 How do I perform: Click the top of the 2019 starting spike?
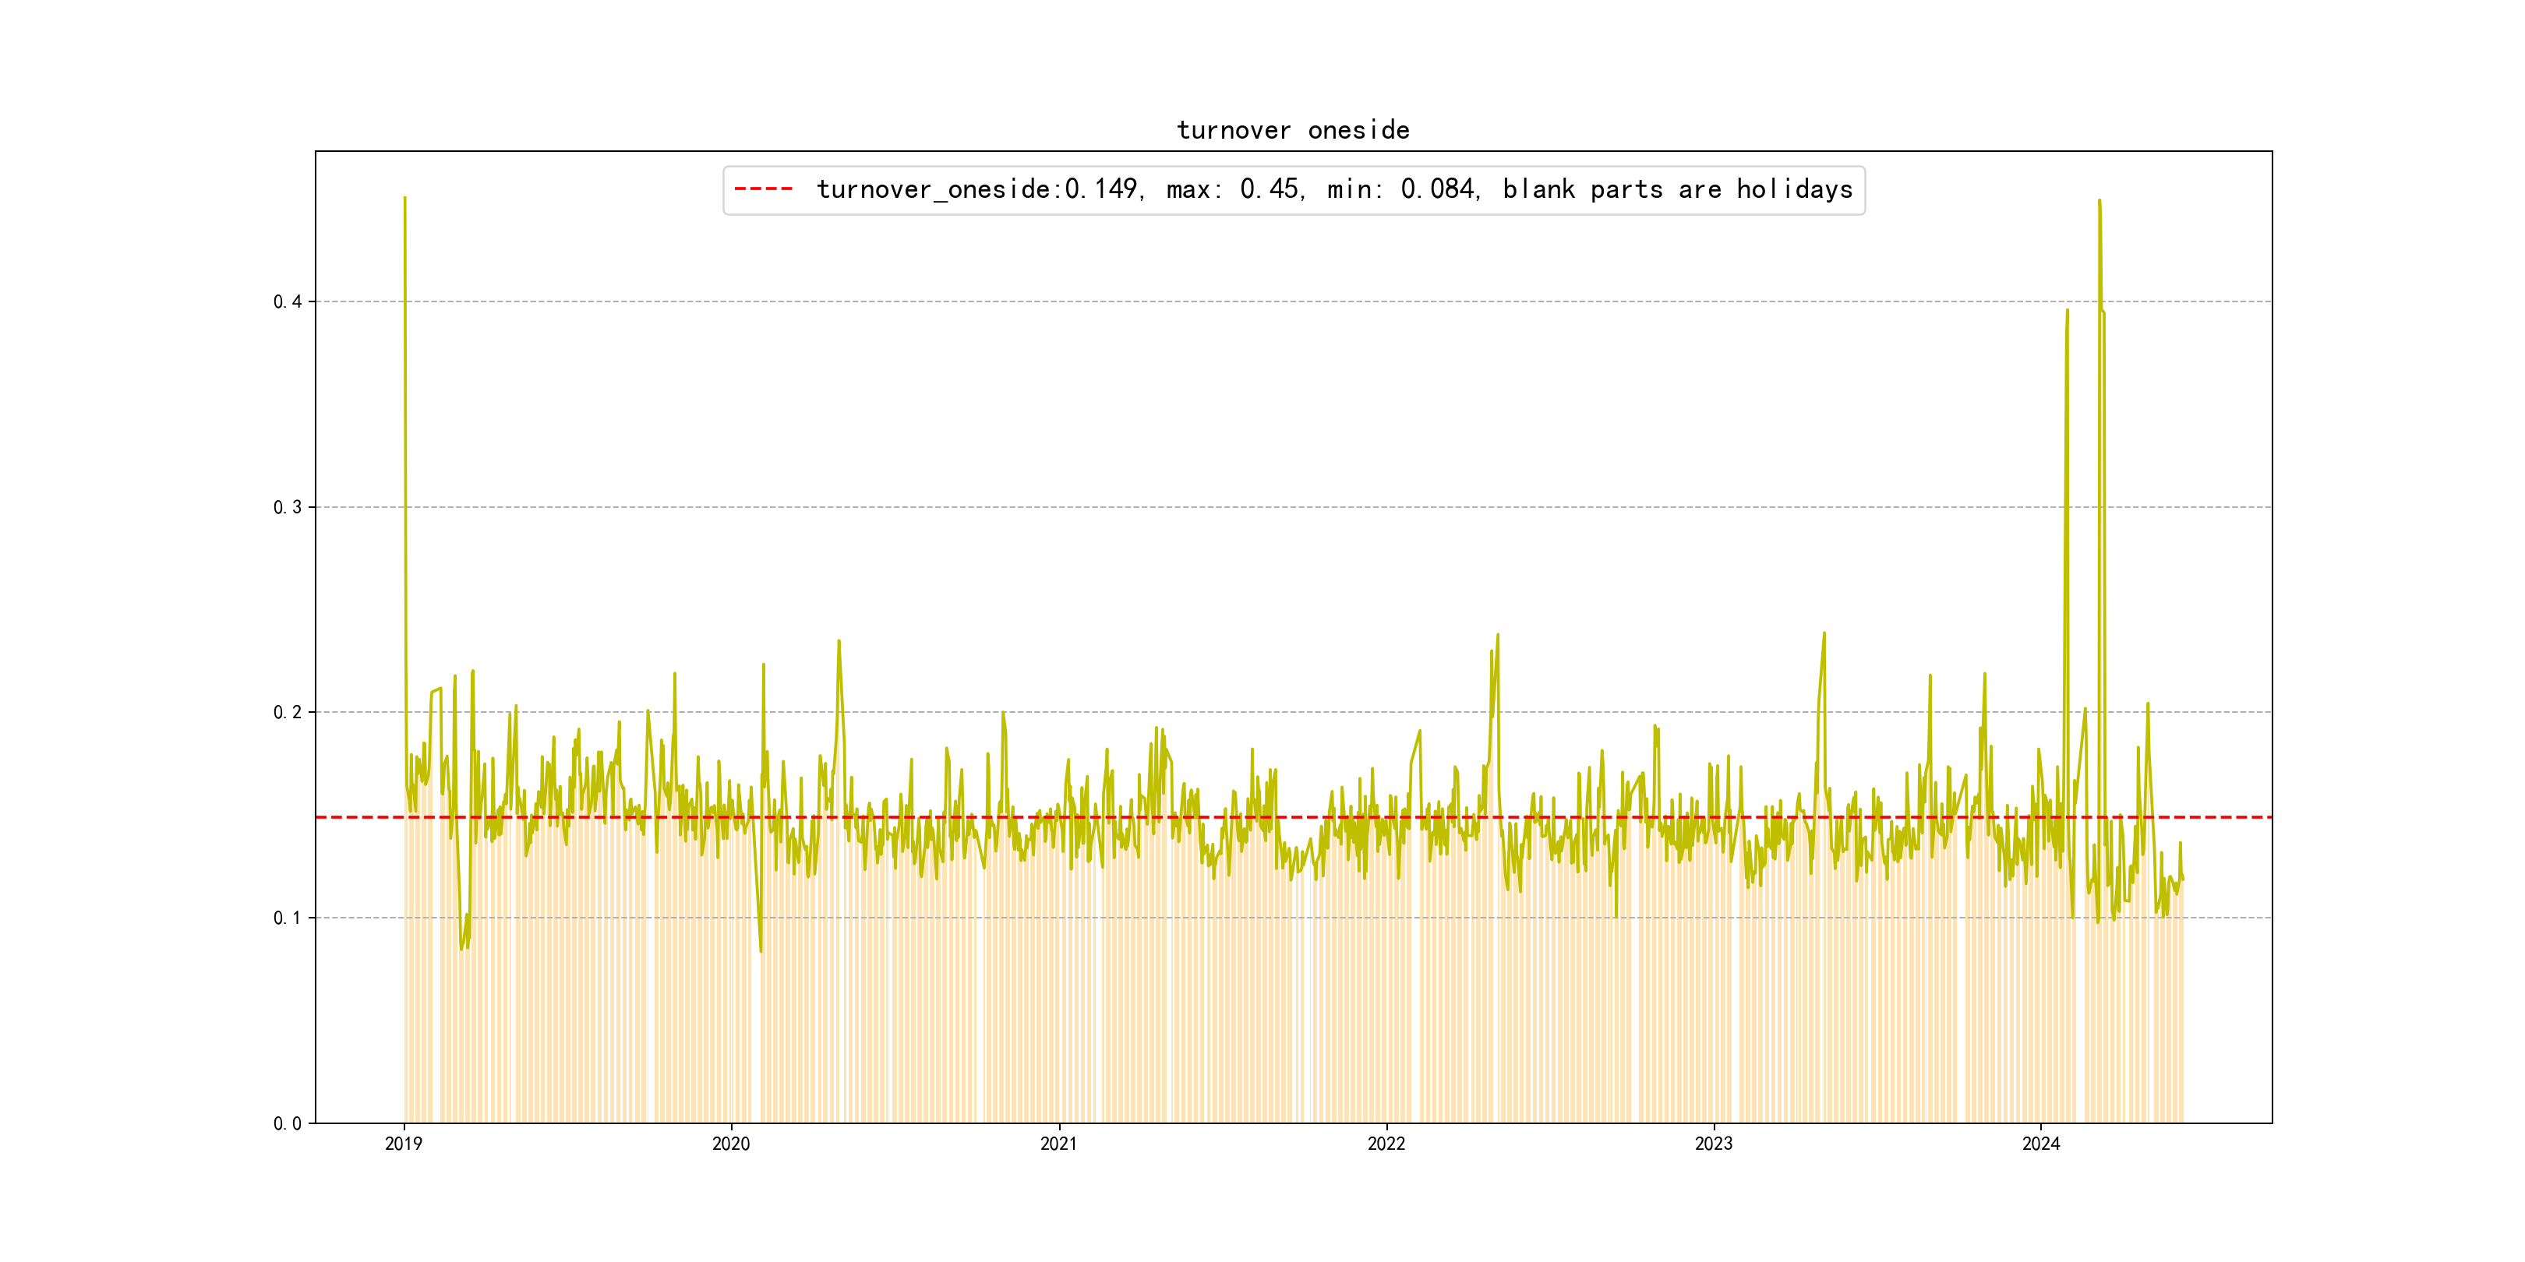pyautogui.click(x=404, y=198)
